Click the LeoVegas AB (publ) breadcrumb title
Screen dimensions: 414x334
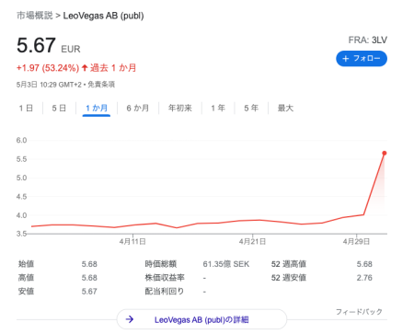103,16
